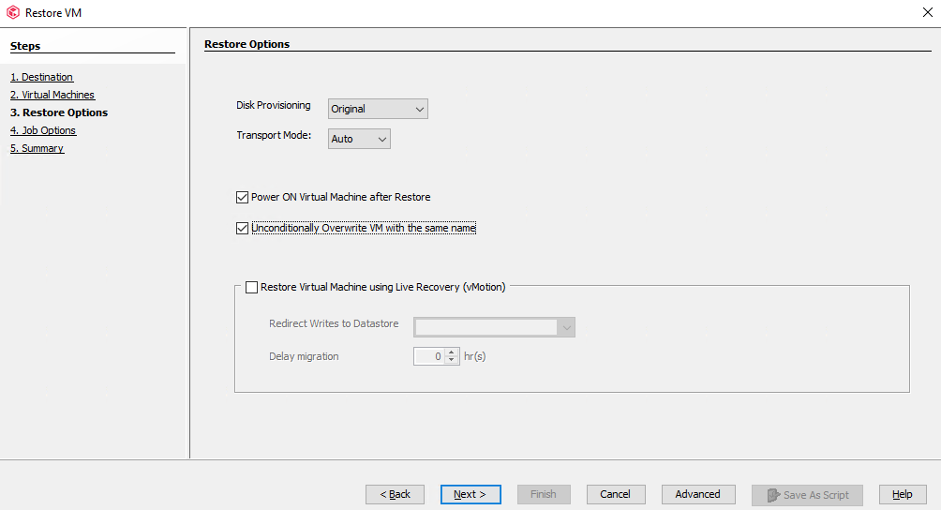
Task: Close the Restore VM dialog window
Action: tap(927, 12)
